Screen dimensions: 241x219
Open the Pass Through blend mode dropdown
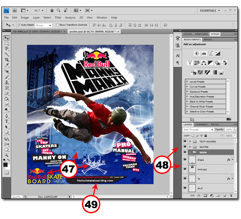click(198, 130)
